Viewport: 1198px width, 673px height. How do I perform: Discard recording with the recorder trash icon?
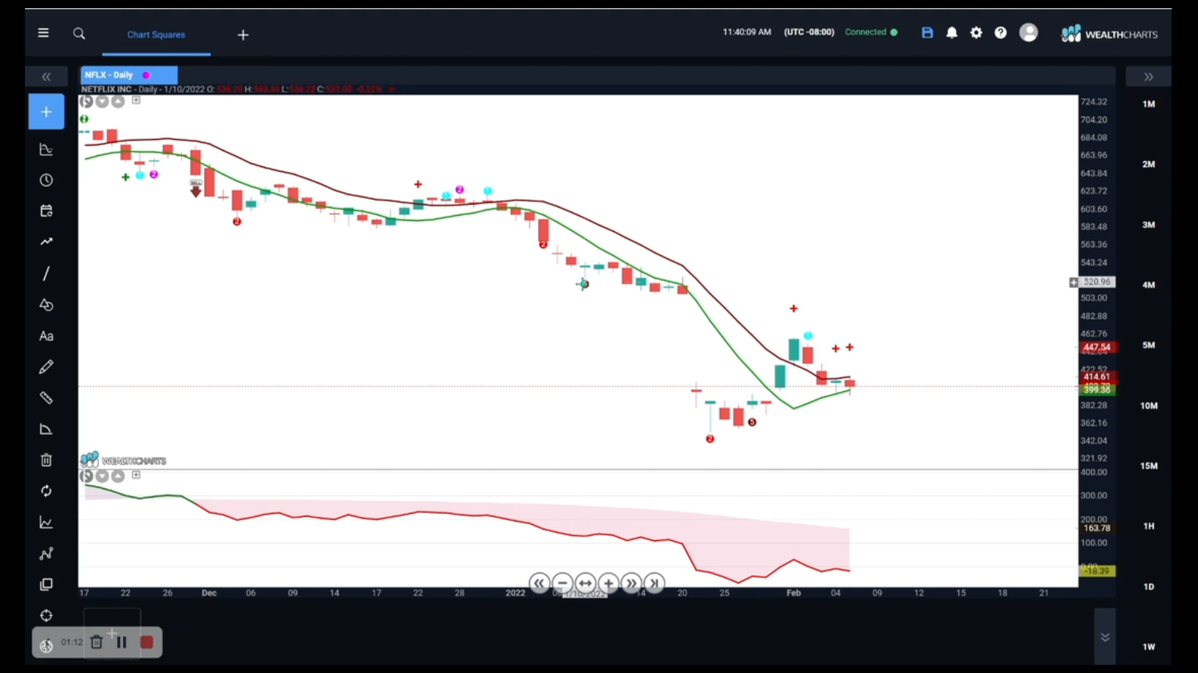(96, 642)
